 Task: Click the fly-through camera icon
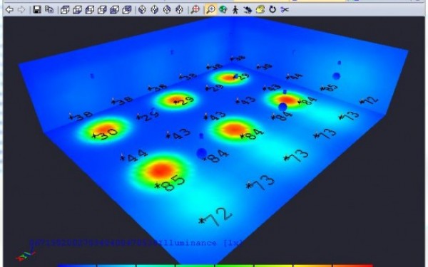pos(248,10)
